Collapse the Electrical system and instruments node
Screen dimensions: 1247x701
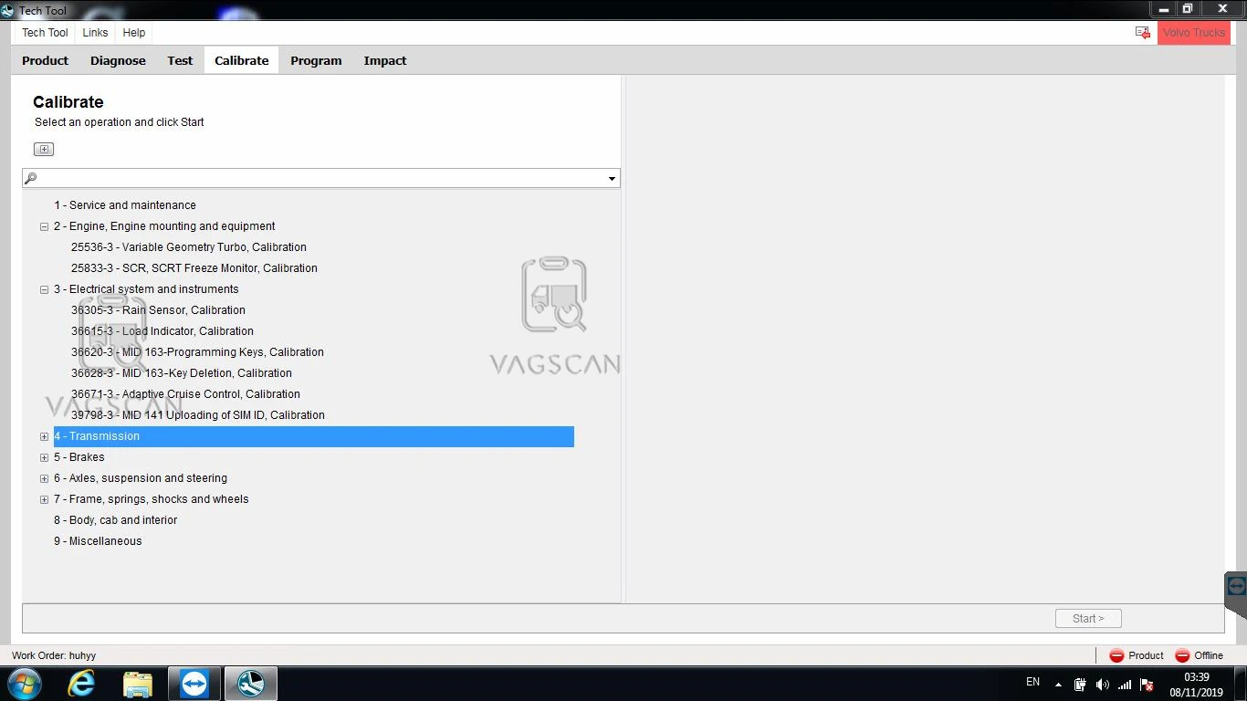44,289
